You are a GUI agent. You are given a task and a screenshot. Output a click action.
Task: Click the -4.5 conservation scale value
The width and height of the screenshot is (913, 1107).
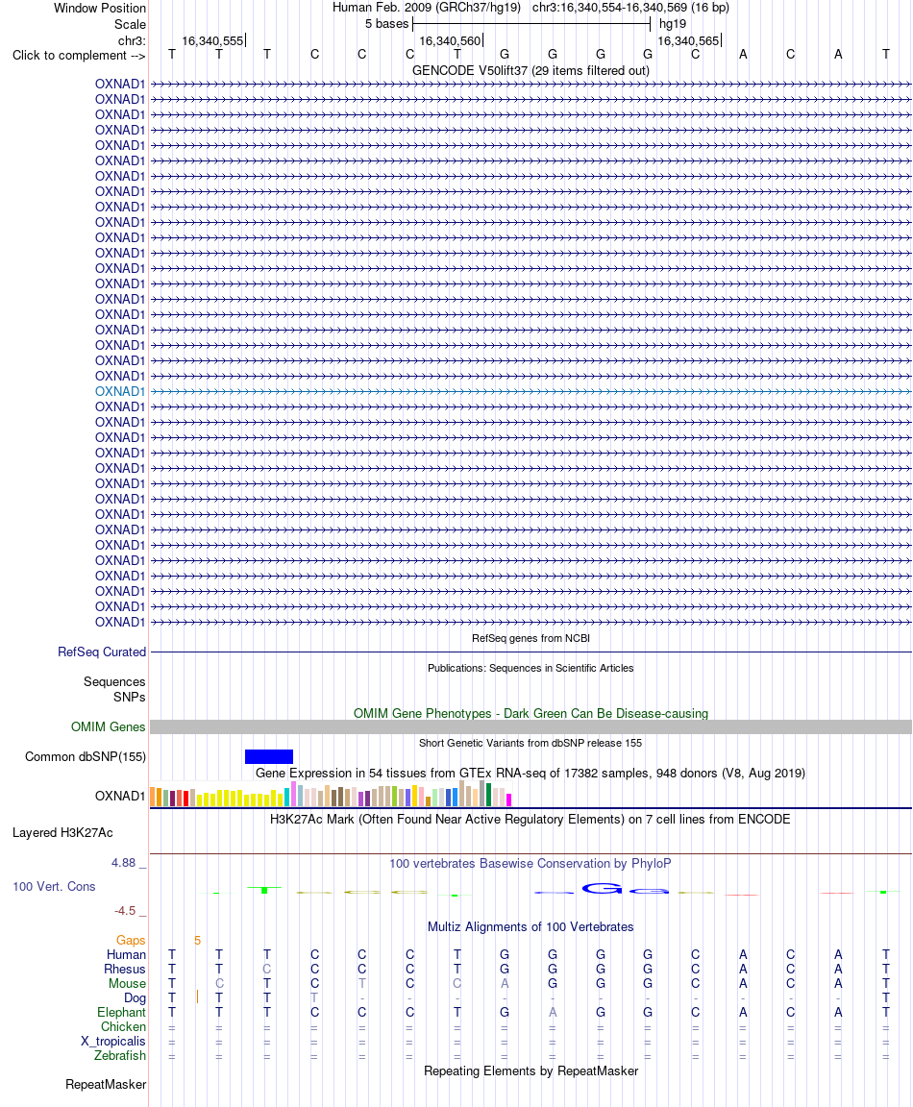(125, 910)
